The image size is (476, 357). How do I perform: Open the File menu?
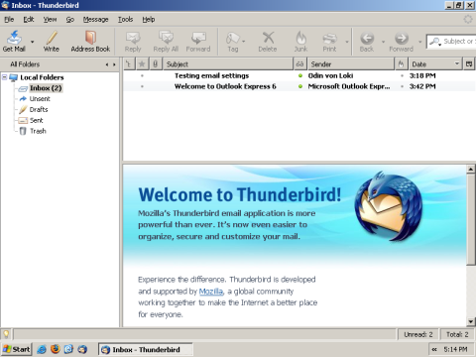tap(9, 20)
